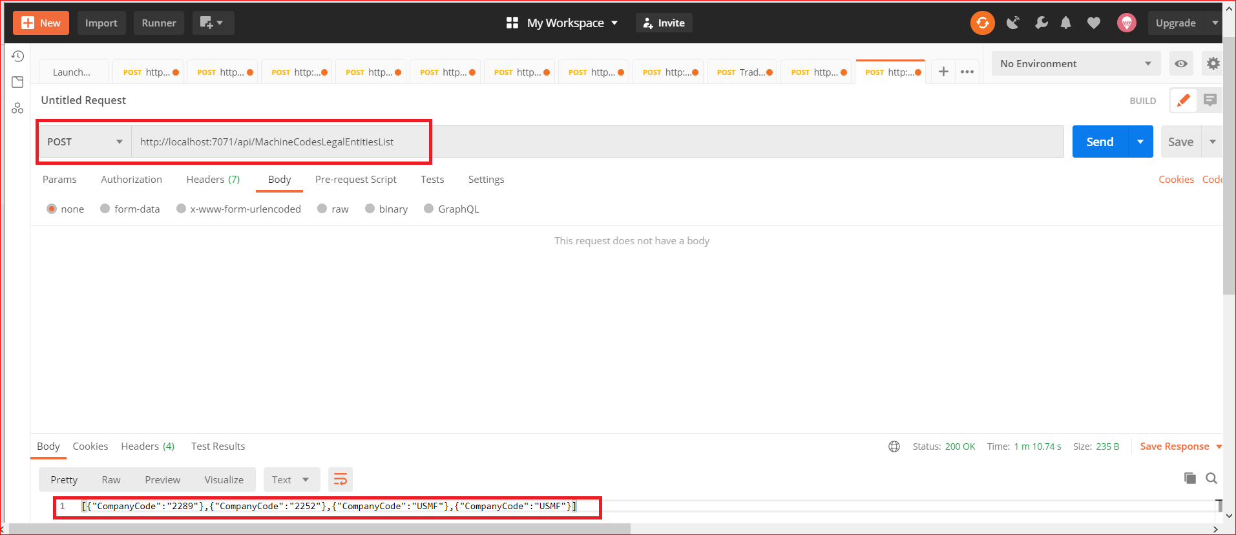The height and width of the screenshot is (535, 1236).
Task: Click the network globe icon in response
Action: 894,446
